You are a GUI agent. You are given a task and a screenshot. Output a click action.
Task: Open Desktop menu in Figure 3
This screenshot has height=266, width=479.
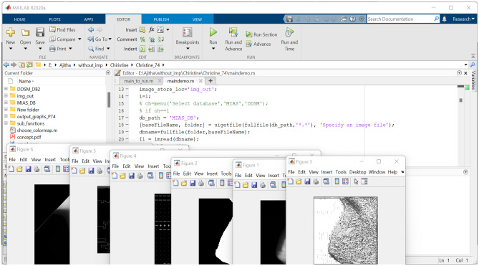pos(357,172)
